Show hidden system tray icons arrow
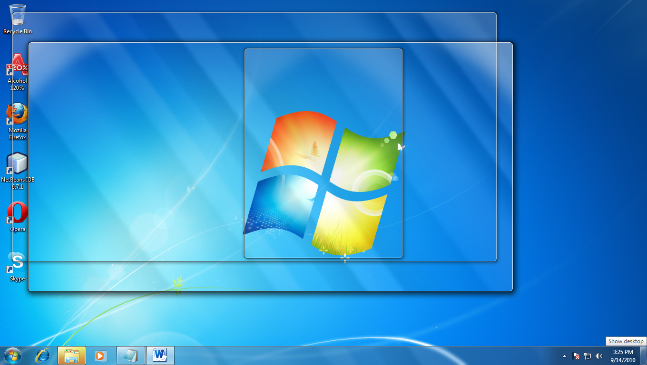Image resolution: width=647 pixels, height=365 pixels. 564,356
